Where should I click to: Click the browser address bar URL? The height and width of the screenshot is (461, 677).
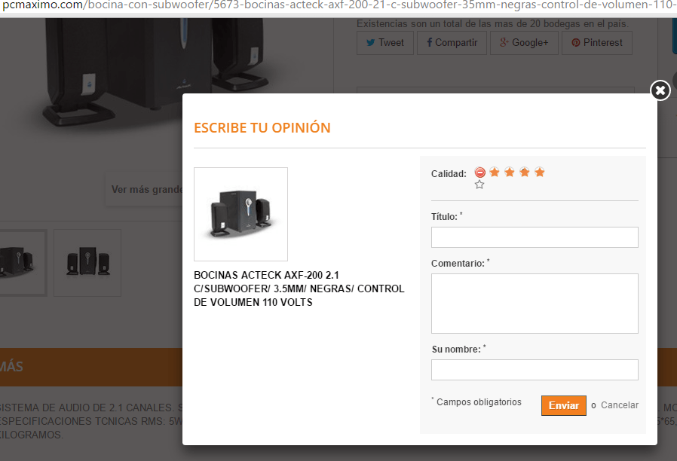click(x=338, y=5)
